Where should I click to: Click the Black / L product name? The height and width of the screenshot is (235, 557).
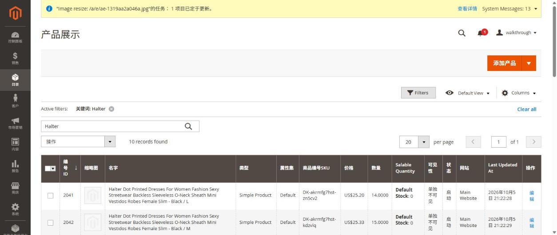coord(164,196)
